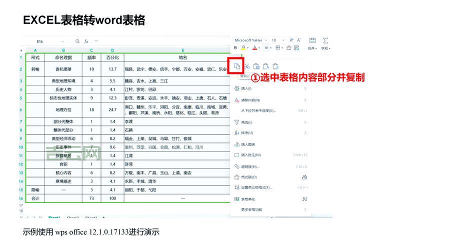Click the cell containing 江村、罗坊、巴邱
Viewport: 457px width, 250px height.
click(177, 89)
